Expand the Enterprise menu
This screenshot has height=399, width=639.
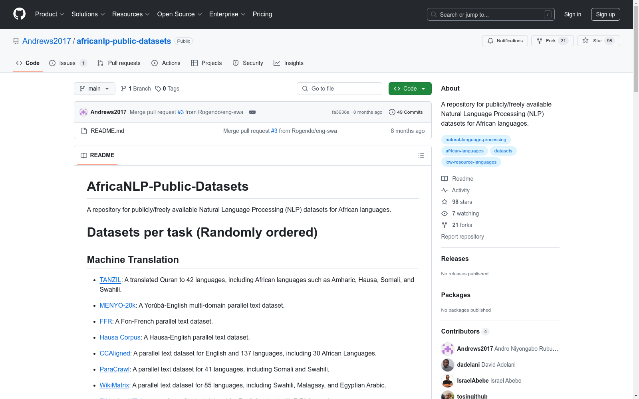point(227,14)
